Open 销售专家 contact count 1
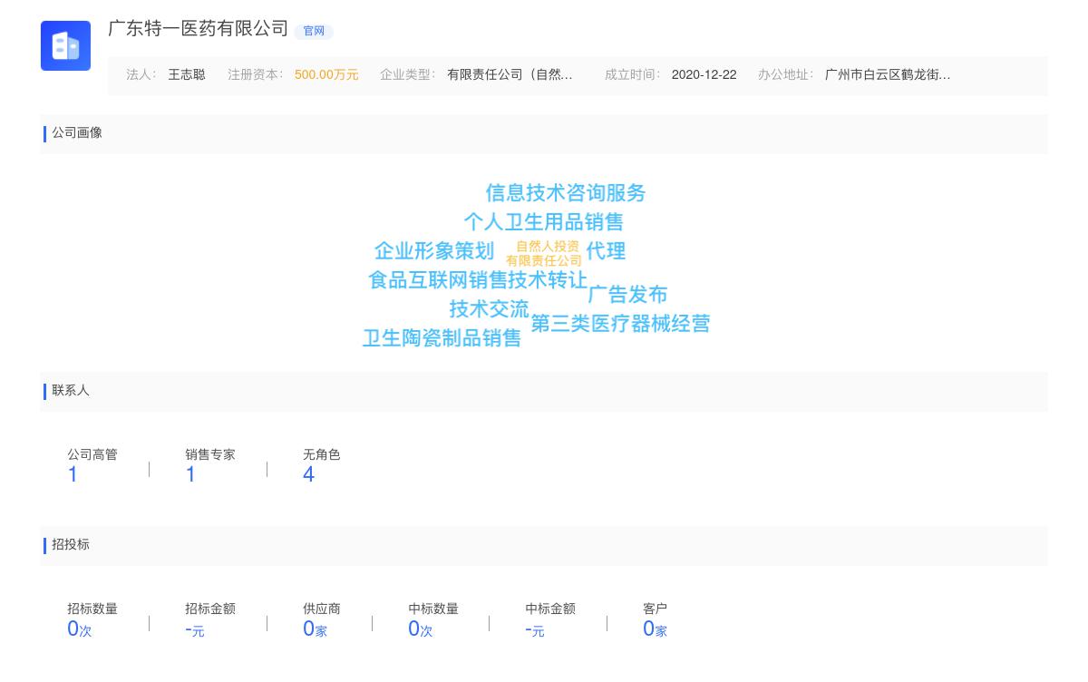The height and width of the screenshot is (682, 1088). coord(190,474)
